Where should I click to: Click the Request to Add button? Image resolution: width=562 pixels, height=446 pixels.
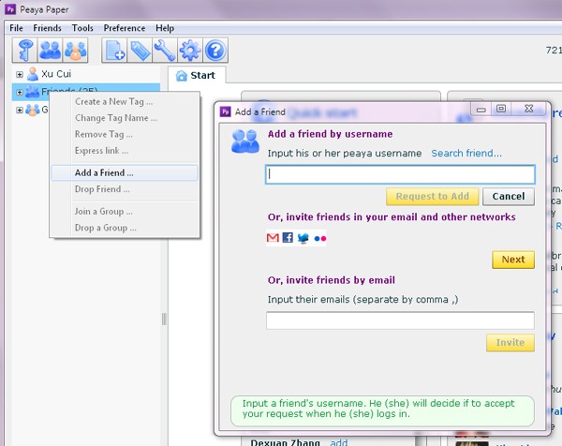tap(432, 197)
